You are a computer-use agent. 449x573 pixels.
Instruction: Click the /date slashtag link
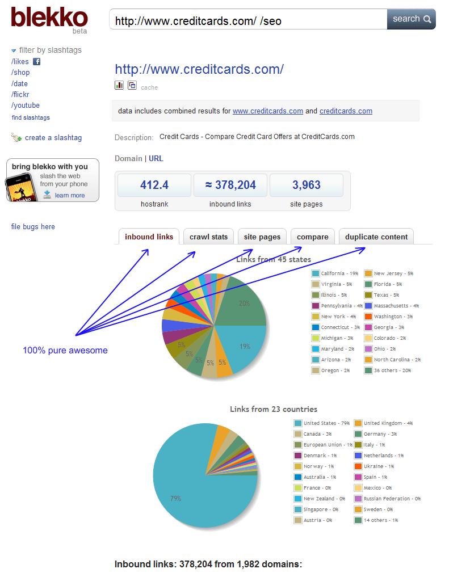pos(19,84)
